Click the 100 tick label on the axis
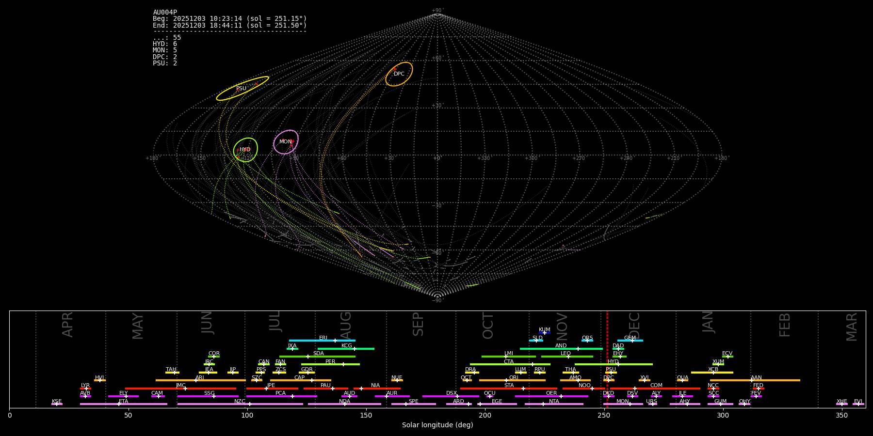This screenshot has height=436, width=873. [x=247, y=415]
